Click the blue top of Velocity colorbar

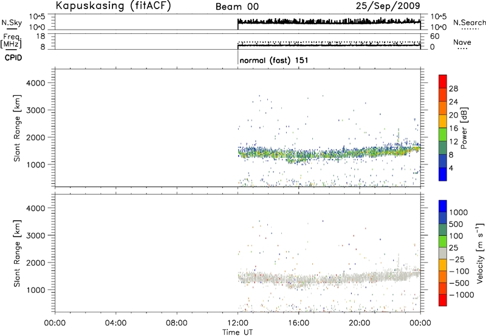pos(443,206)
